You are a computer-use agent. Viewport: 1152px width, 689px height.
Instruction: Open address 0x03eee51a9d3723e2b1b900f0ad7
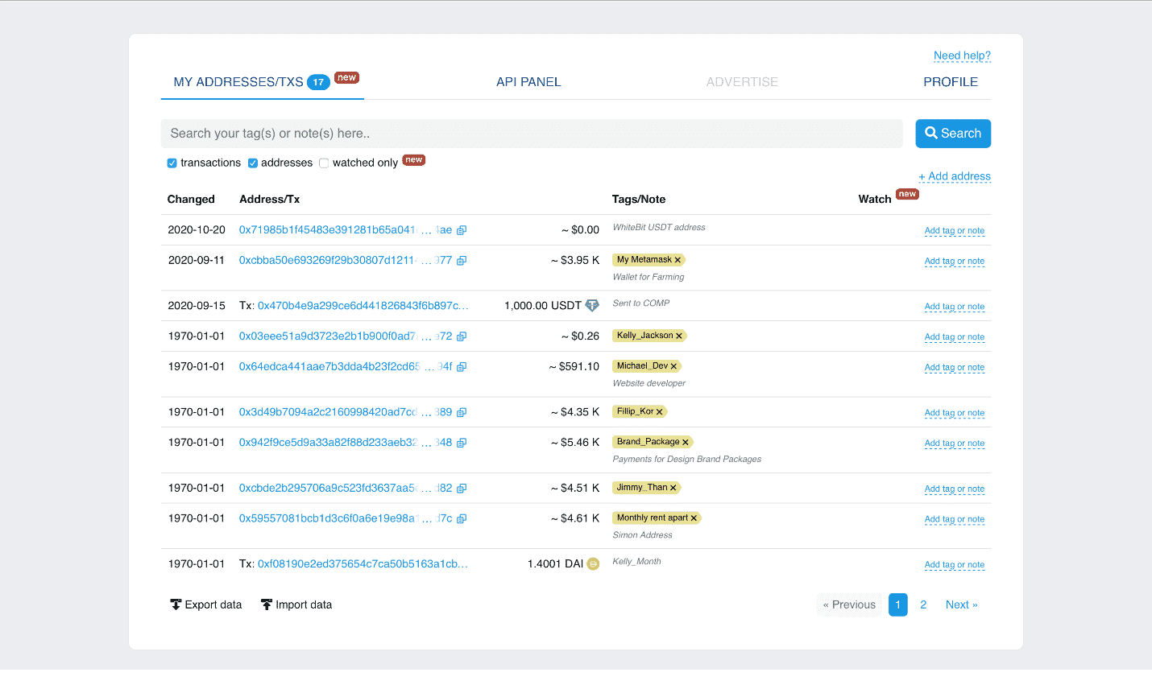click(346, 336)
